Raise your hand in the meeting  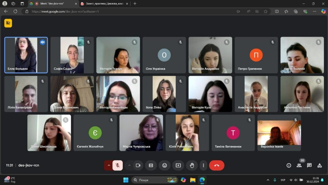pyautogui.click(x=192, y=165)
